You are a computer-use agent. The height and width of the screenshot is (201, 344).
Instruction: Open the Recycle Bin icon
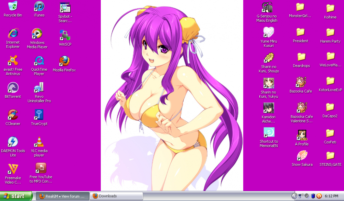point(13,7)
